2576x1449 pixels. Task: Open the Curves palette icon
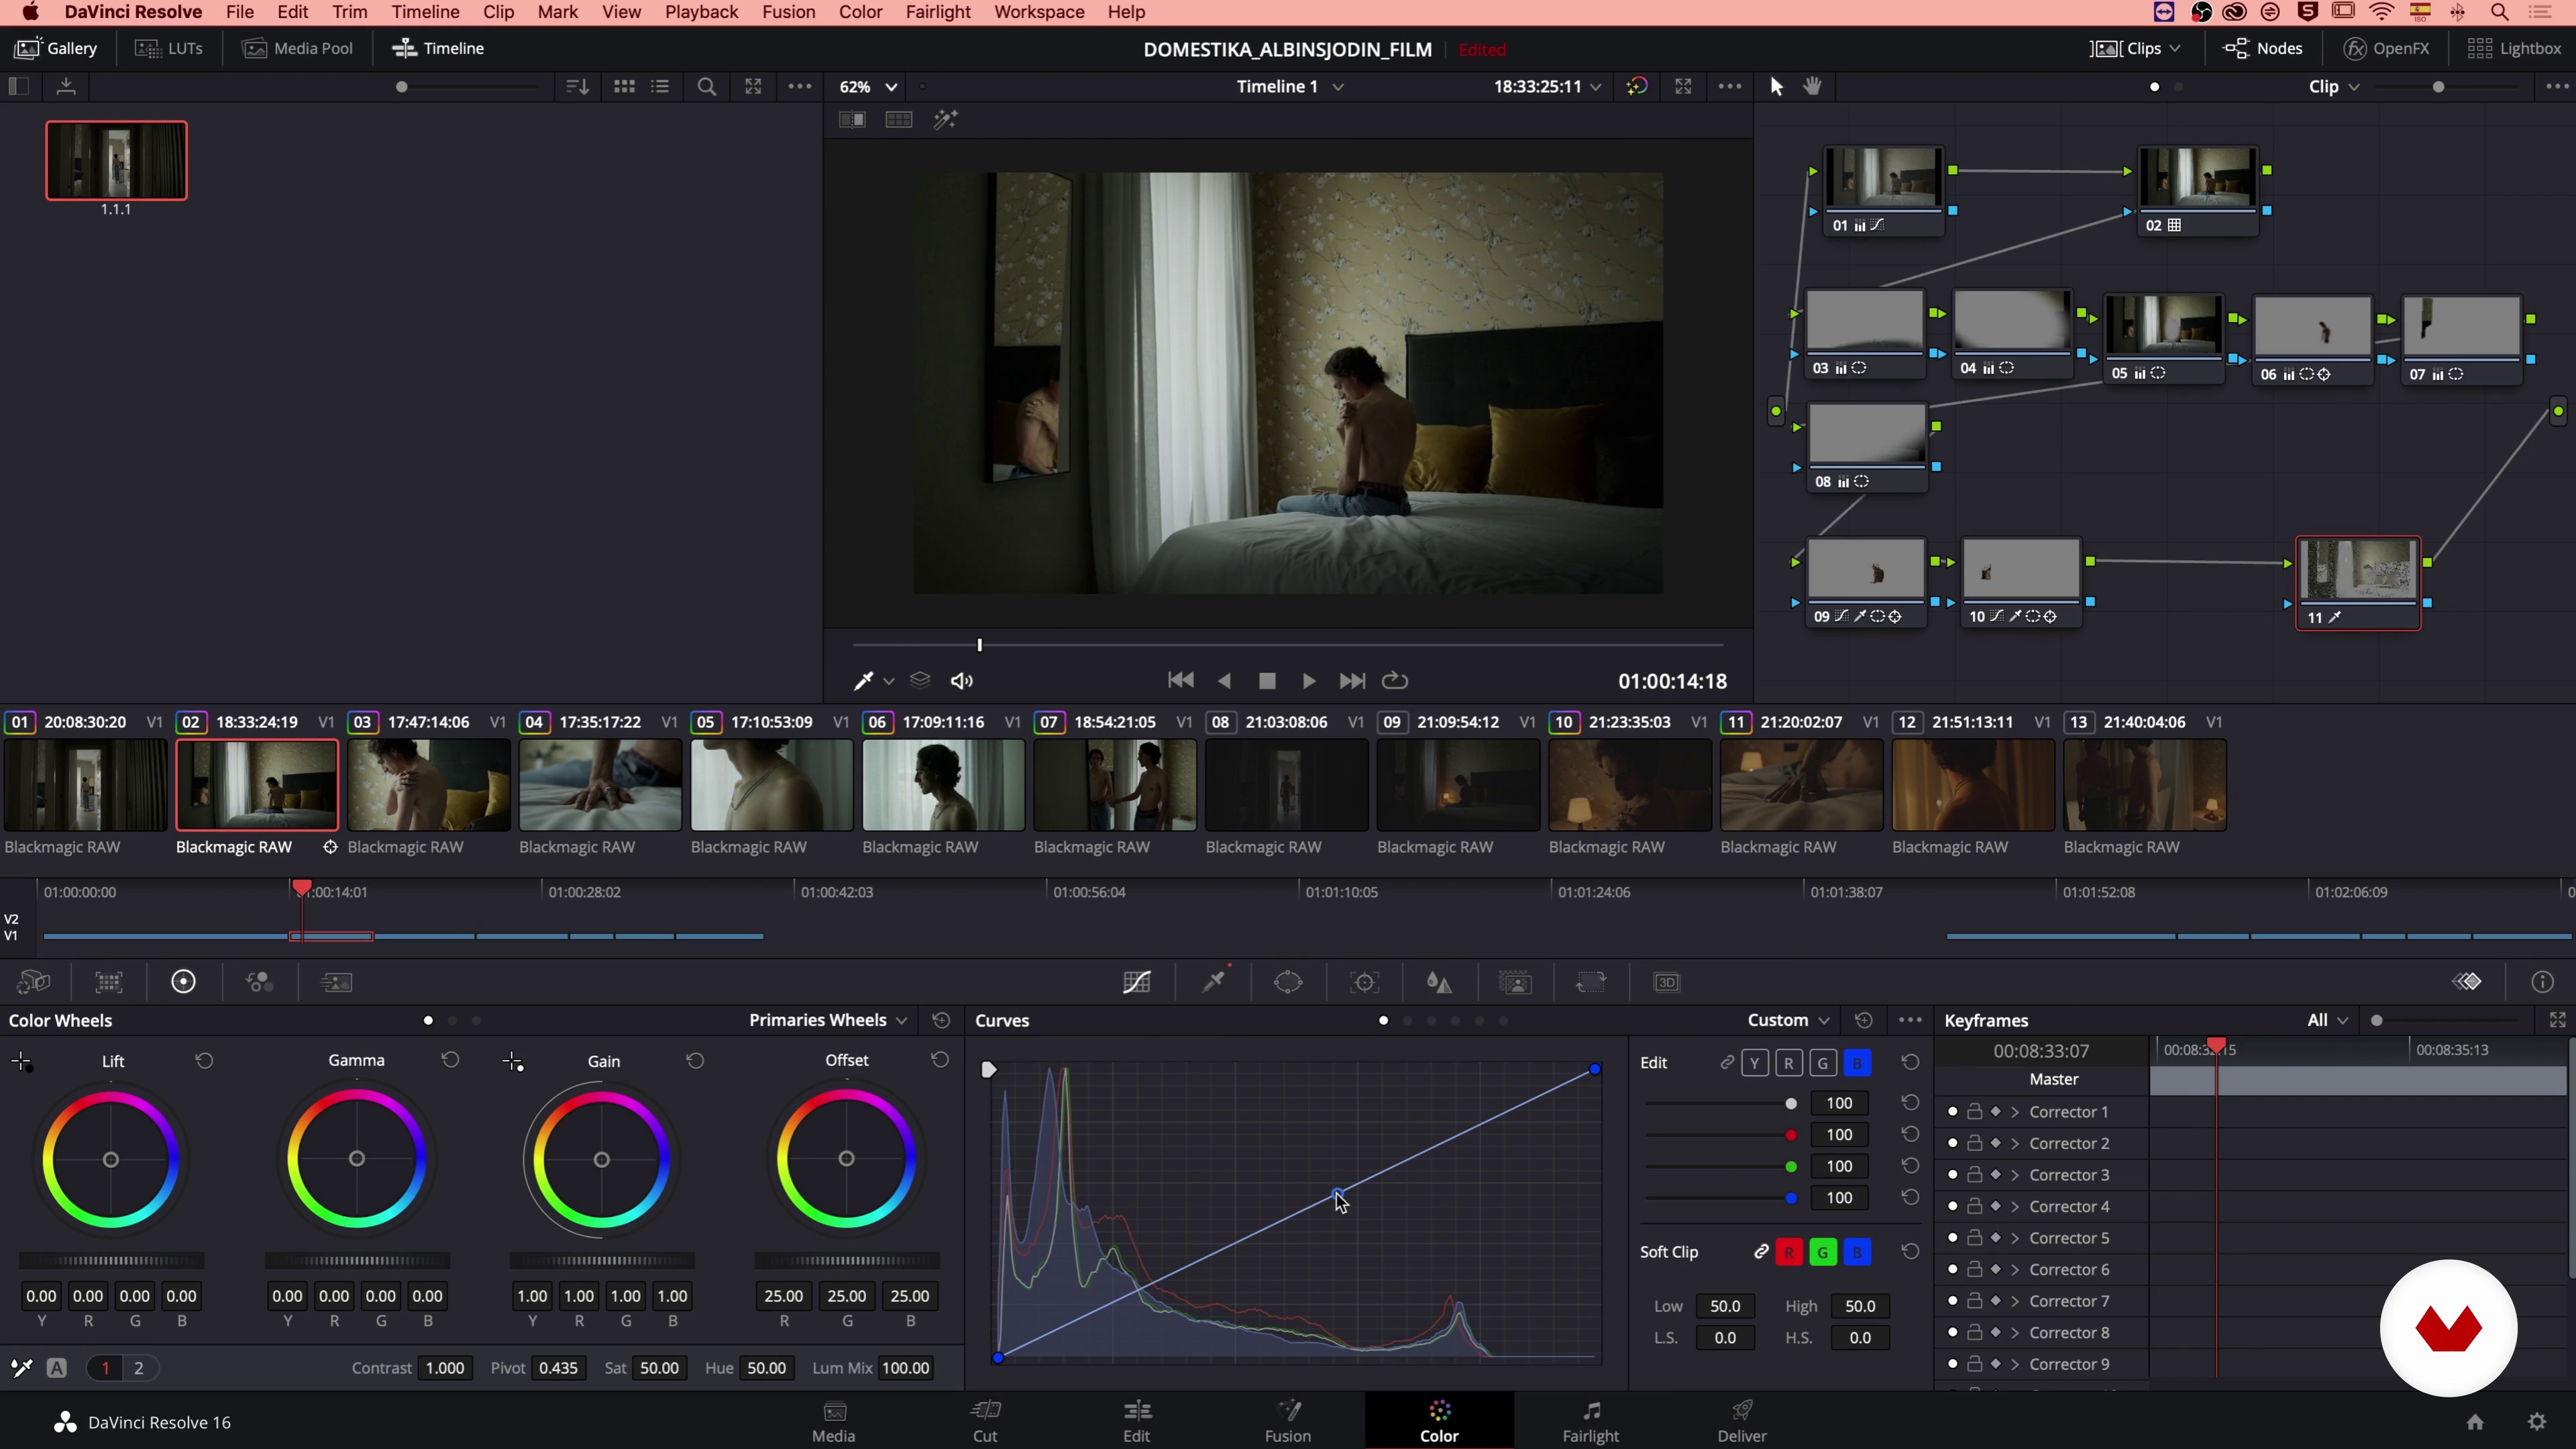pos(1137,982)
